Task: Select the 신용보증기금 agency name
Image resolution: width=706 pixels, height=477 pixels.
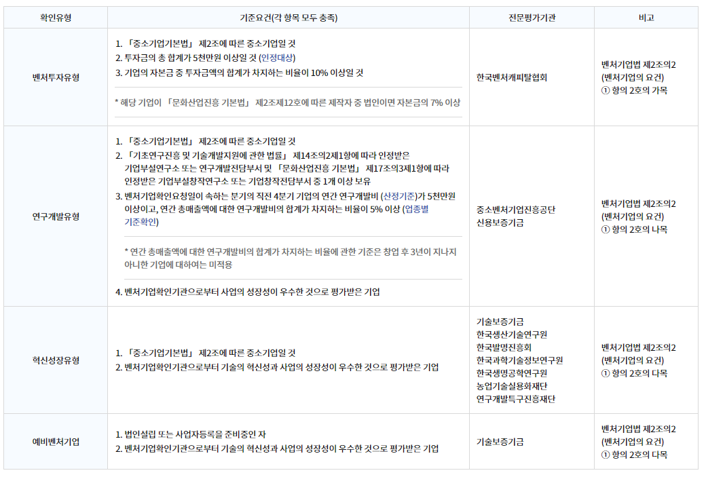Action: (500, 223)
